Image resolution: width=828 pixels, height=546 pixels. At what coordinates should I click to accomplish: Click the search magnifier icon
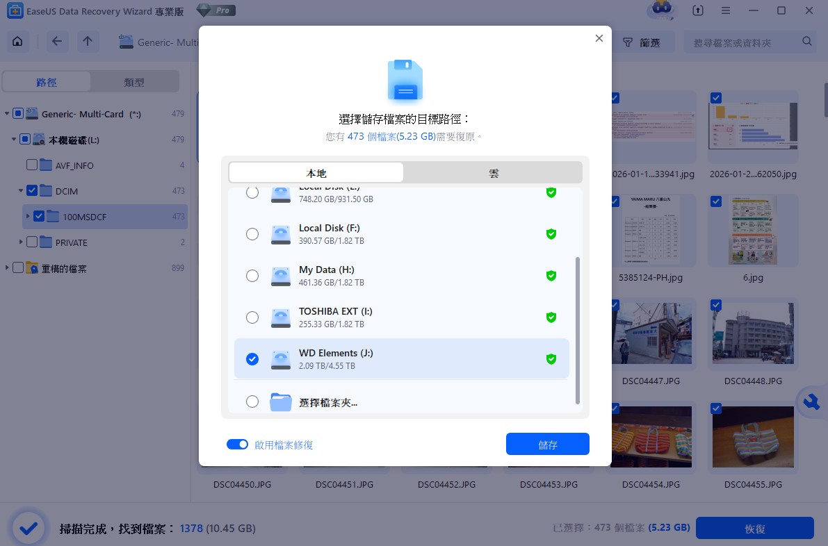pyautogui.click(x=807, y=41)
